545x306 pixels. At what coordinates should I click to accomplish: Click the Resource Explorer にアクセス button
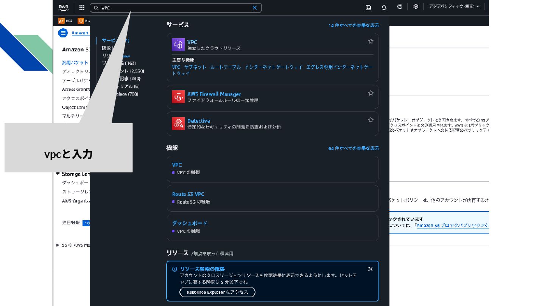(x=217, y=292)
